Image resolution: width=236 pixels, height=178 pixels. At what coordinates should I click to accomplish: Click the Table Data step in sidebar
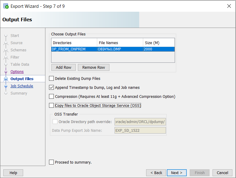pyautogui.click(x=20, y=65)
